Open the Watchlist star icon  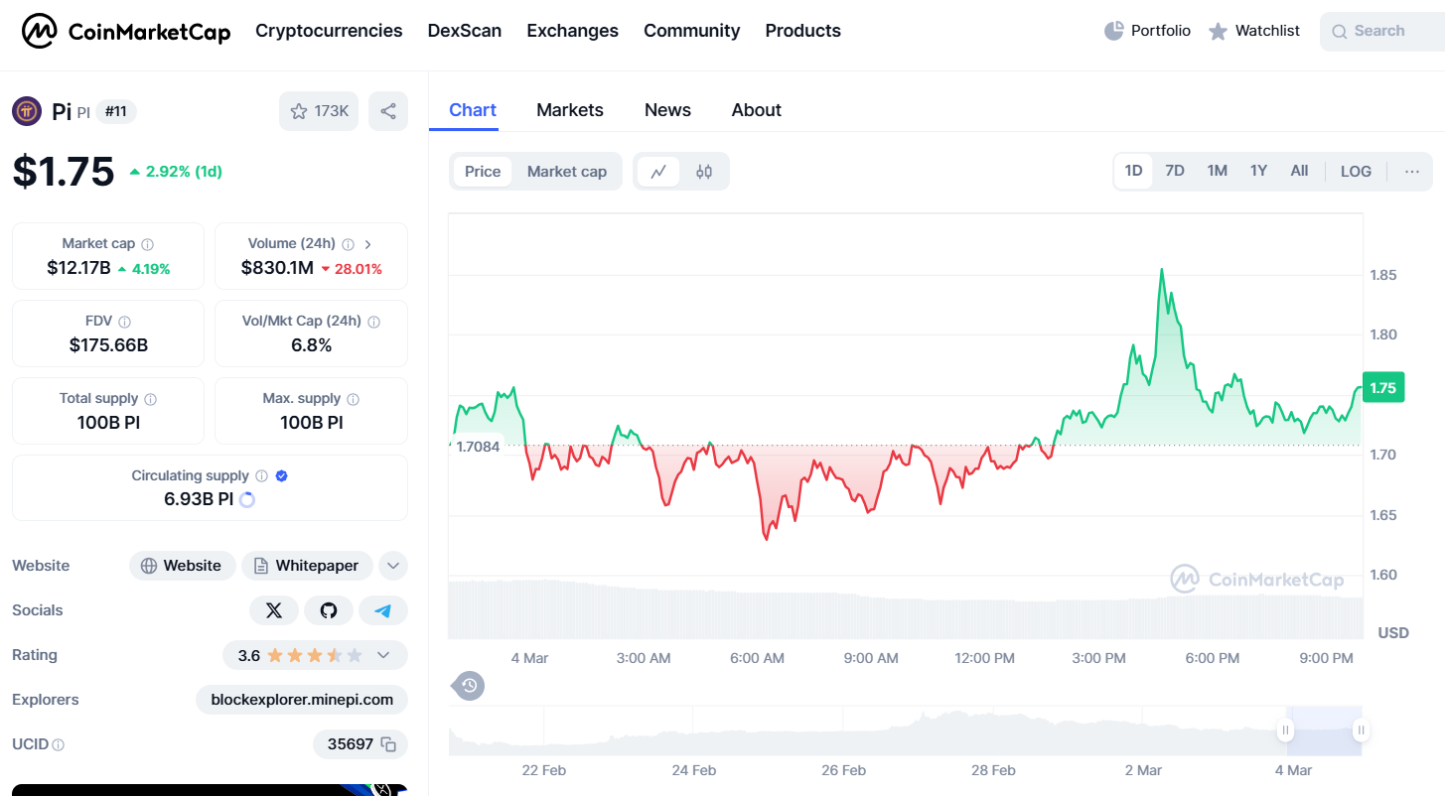(1218, 32)
